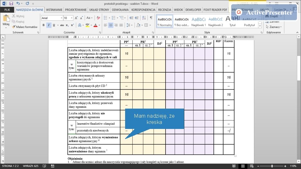Increase paragraph indent

(x=137, y=18)
